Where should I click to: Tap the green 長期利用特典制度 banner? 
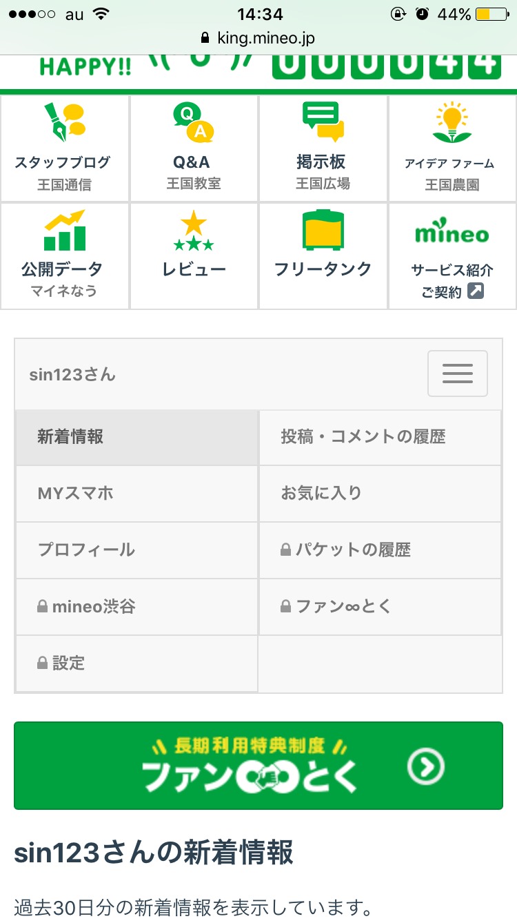[258, 765]
